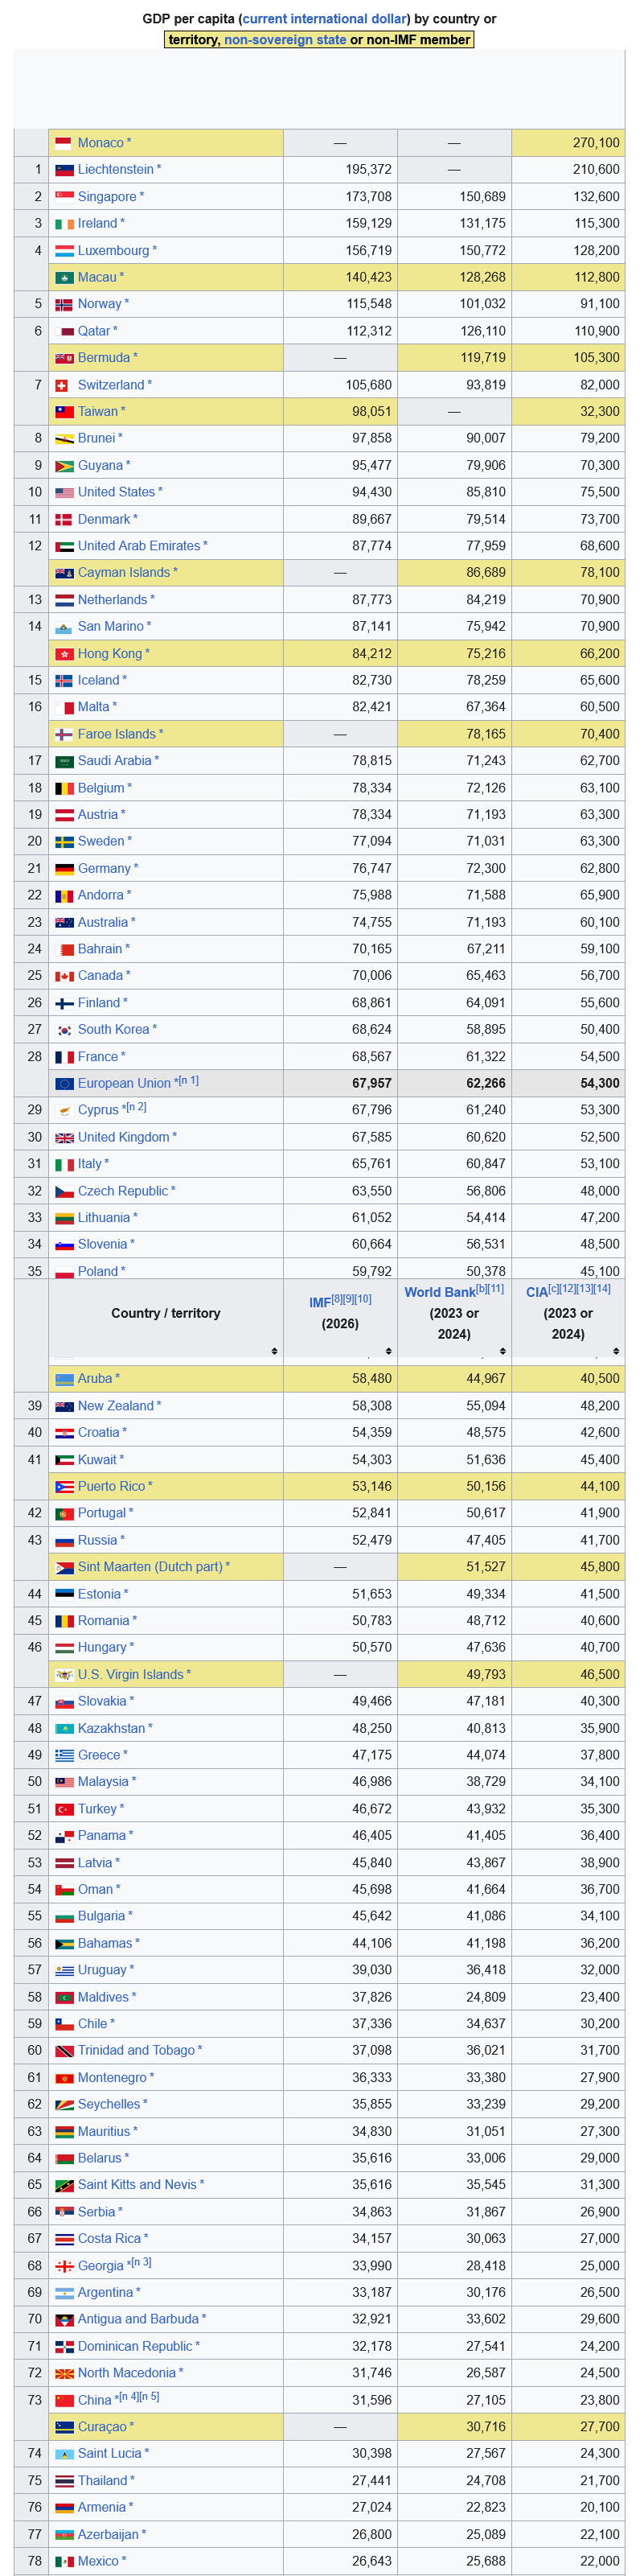Viewport: 644px width, 2576px height.
Task: Click Aruba IMF value 58,480
Action: point(372,1379)
